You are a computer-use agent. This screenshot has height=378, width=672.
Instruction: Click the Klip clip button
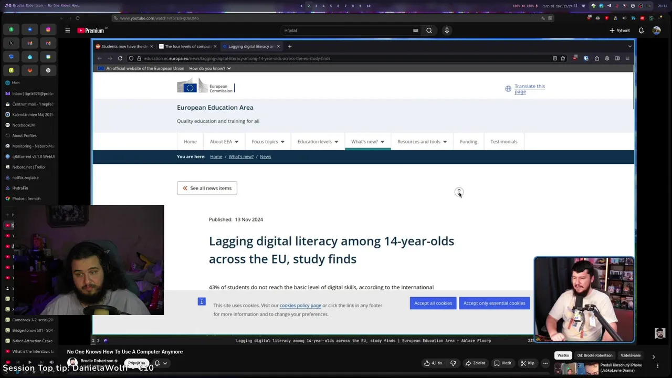click(x=528, y=363)
